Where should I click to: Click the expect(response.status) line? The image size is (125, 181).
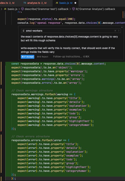46,19
